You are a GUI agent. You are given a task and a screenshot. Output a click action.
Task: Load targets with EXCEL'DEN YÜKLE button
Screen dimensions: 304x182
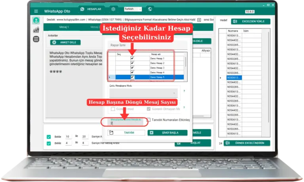[251, 21]
